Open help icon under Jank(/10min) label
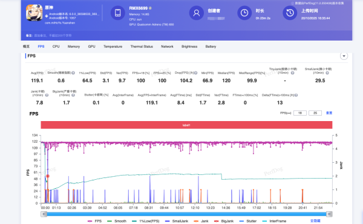Image resolution: width=363 pixels, height=224 pixels. [47, 95]
